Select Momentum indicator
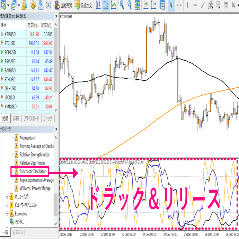239x239 pixels. (25, 138)
